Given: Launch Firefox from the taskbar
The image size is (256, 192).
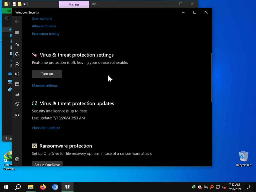Looking at the screenshot, I should tap(43, 187).
